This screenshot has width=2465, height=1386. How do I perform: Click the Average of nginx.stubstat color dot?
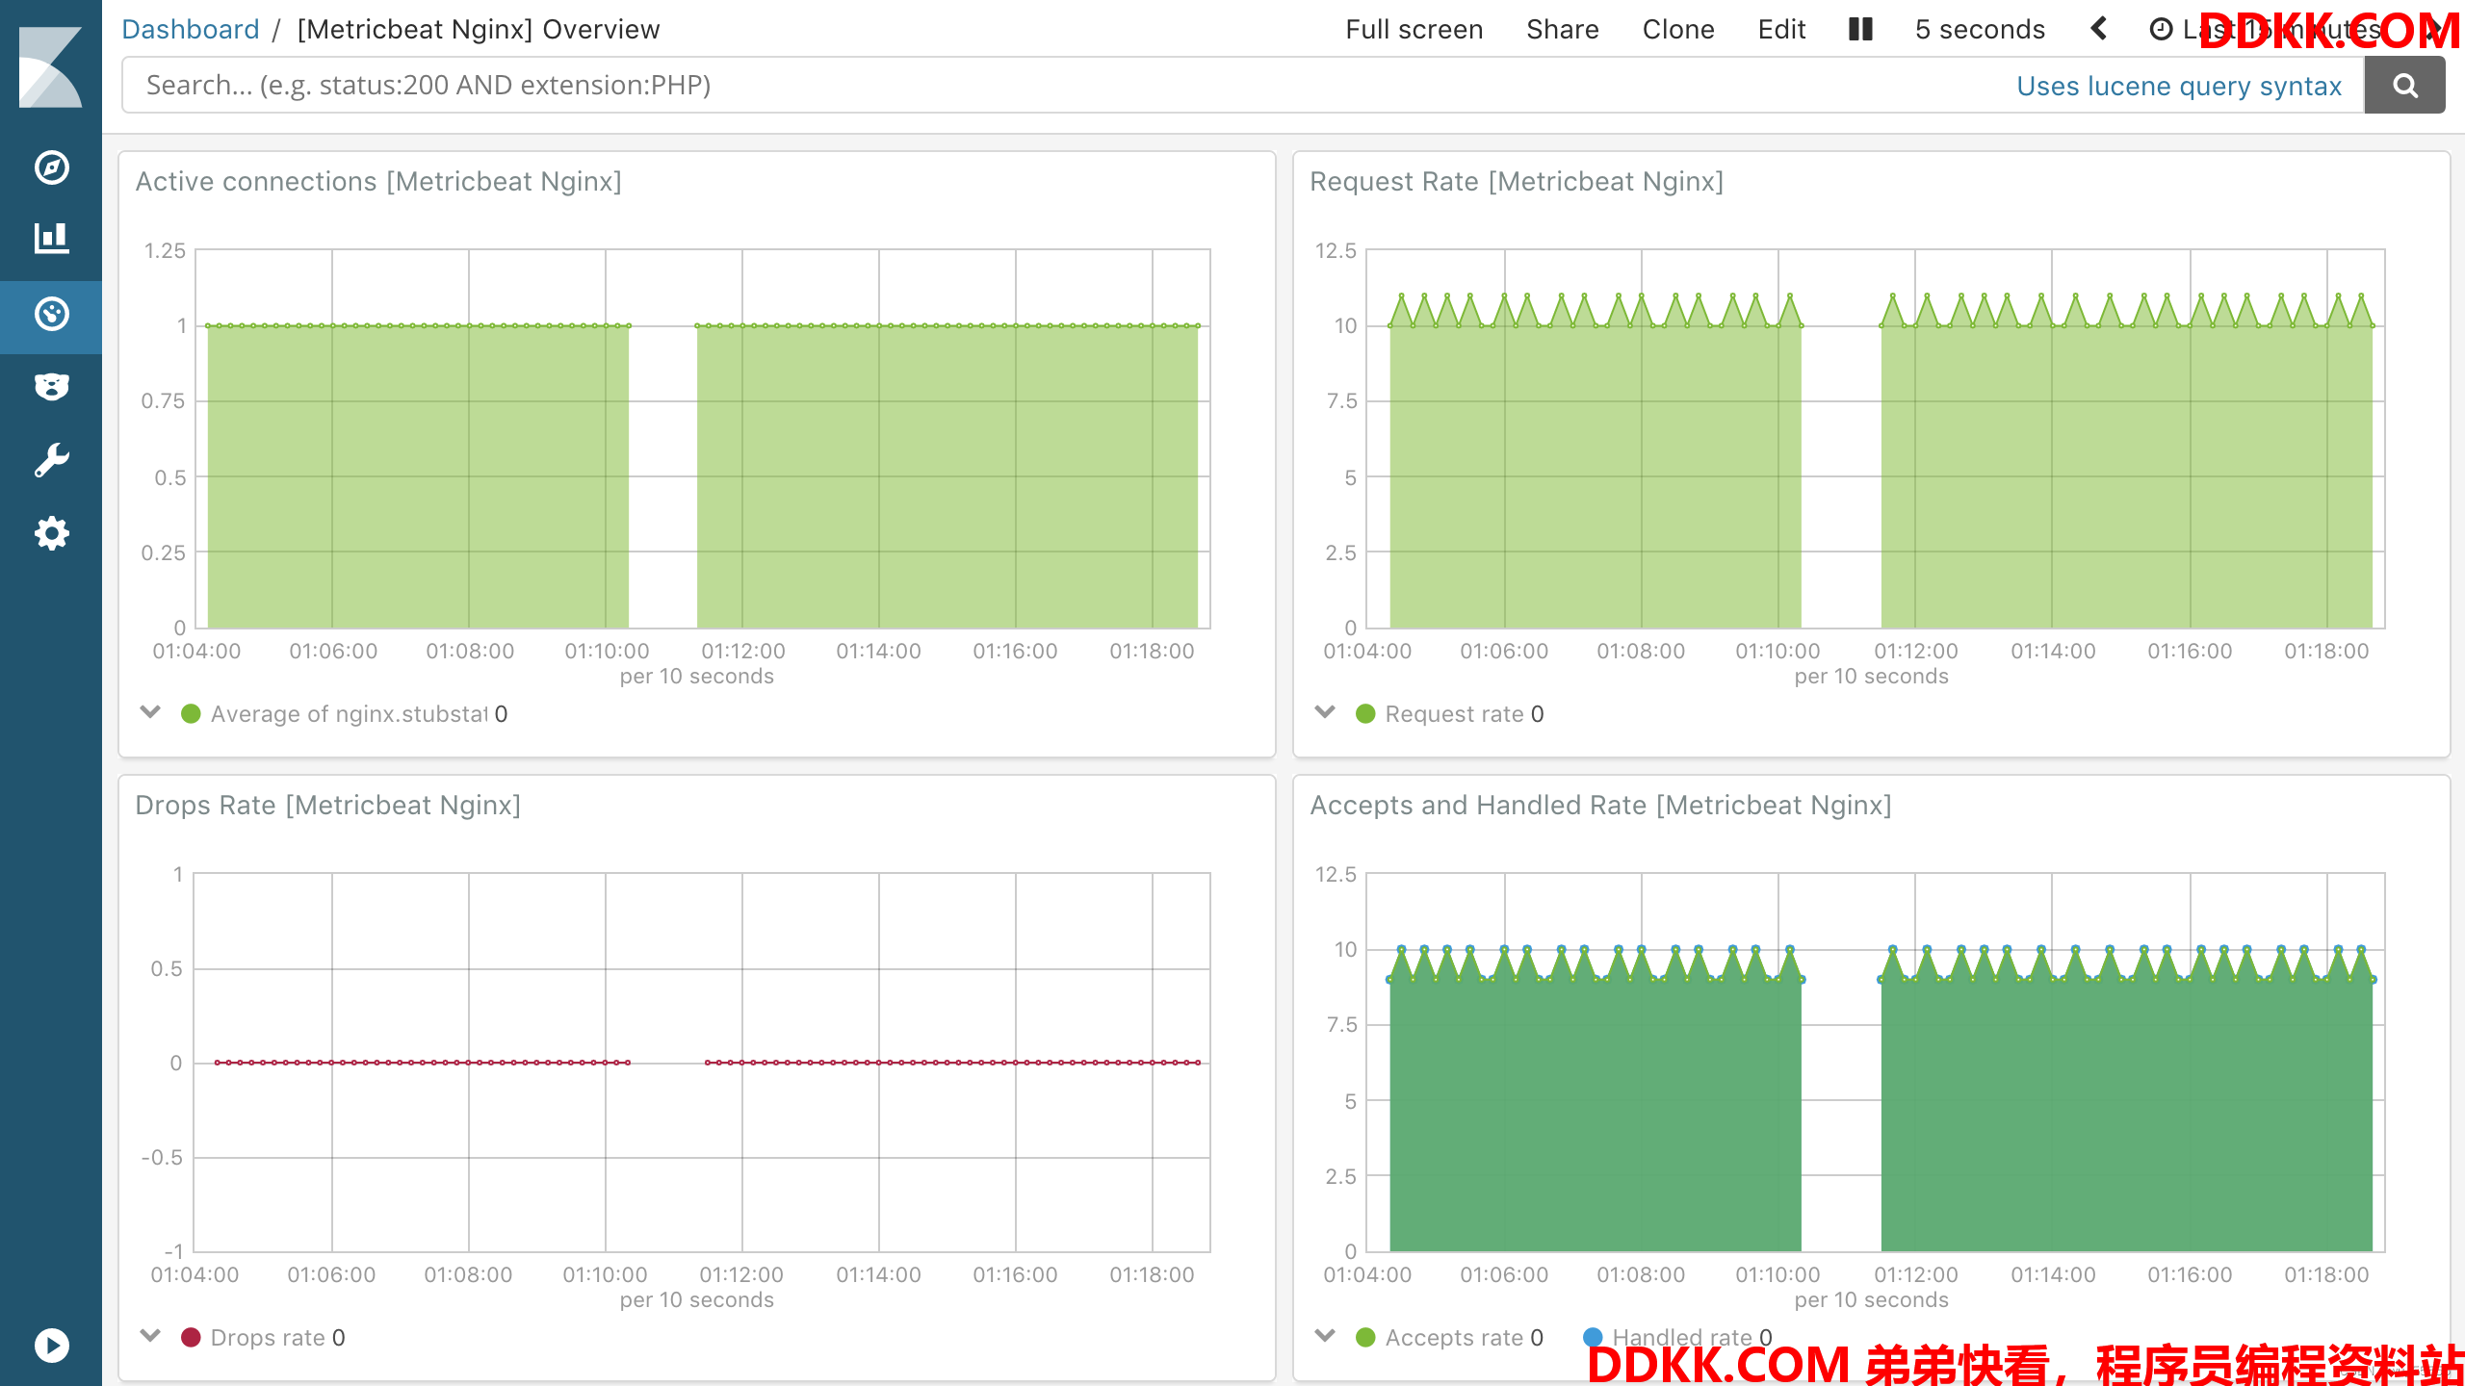(x=191, y=713)
